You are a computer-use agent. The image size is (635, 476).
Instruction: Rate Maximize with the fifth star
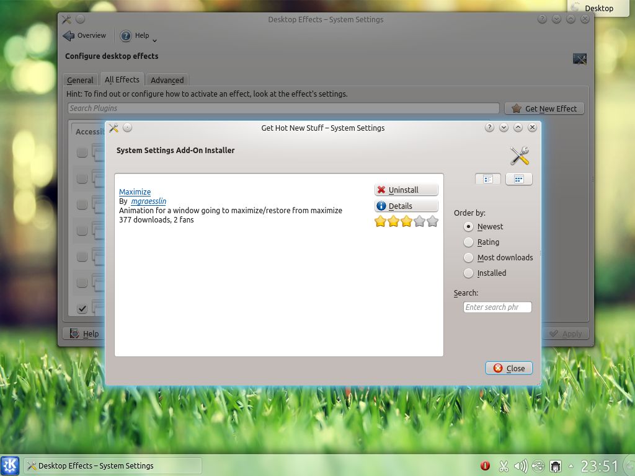(432, 221)
